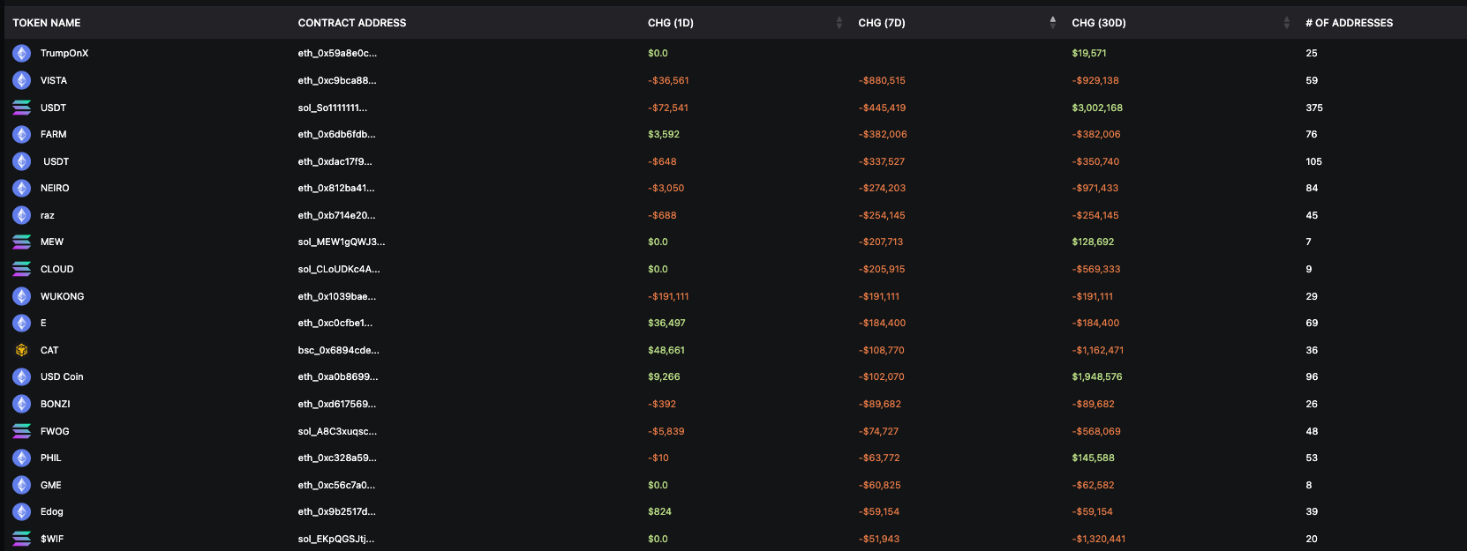This screenshot has height=551, width=1467.
Task: Click the 30D change value $1,948,576
Action: 1097,376
